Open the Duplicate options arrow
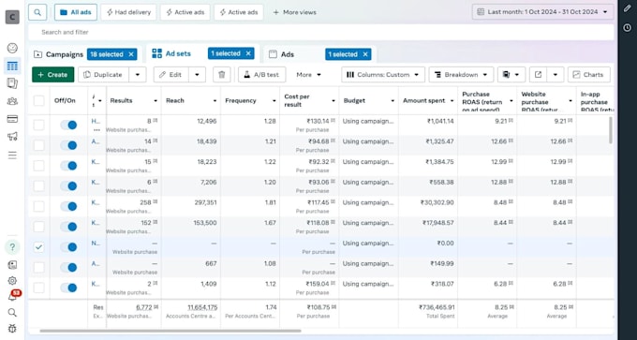 138,75
